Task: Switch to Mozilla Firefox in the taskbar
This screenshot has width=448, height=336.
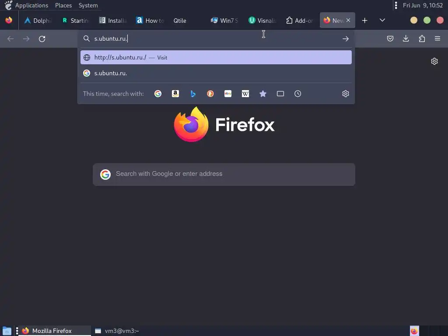Action: (55, 331)
